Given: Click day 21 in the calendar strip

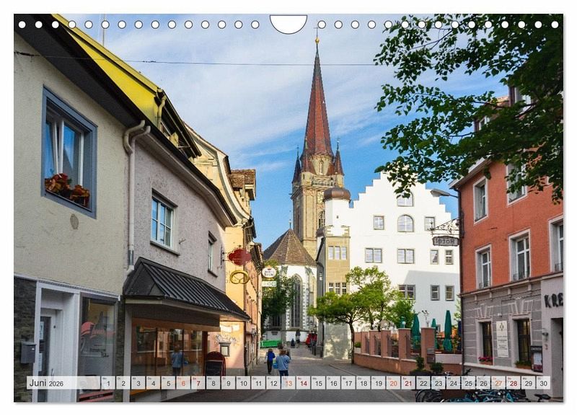Looking at the screenshot, I should (408, 383).
